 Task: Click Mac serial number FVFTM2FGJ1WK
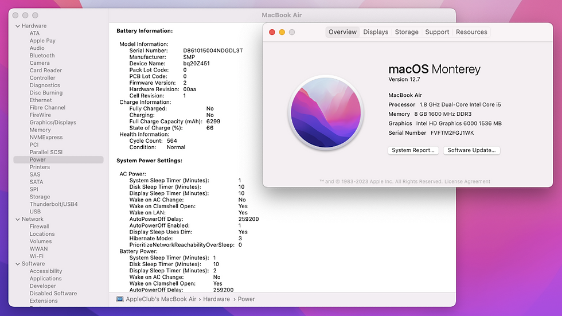452,133
